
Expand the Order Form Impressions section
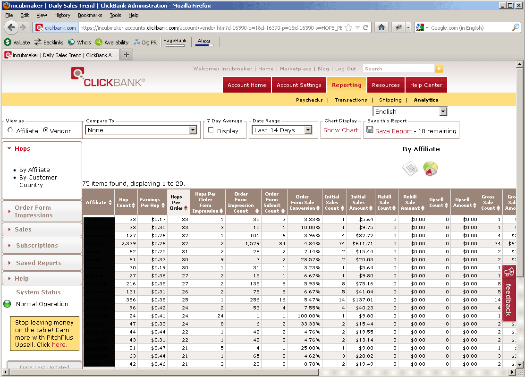tap(33, 211)
